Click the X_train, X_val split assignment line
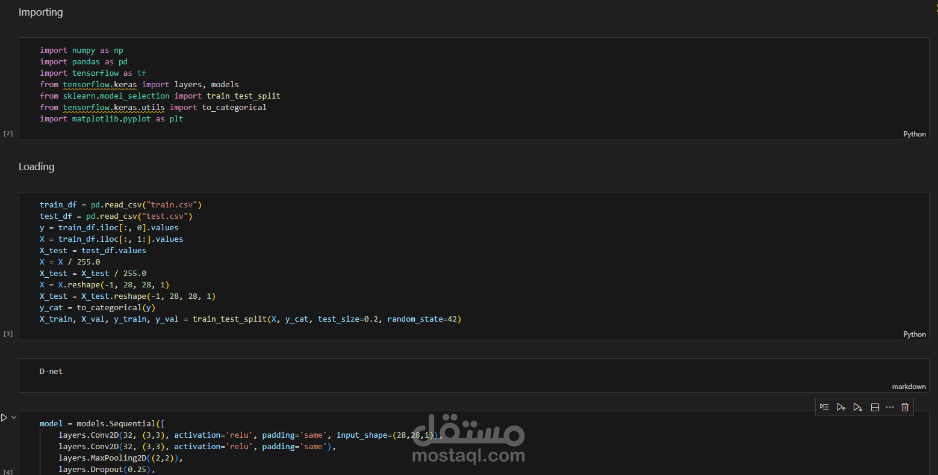938x475 pixels. point(250,319)
